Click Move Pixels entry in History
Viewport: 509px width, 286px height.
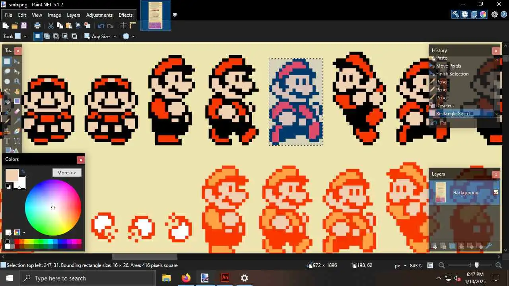[x=449, y=66]
